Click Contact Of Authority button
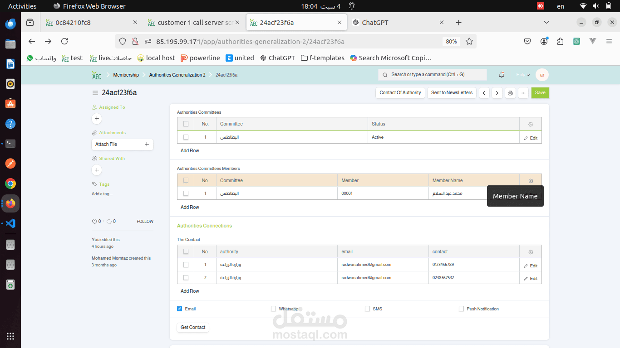The image size is (620, 348). click(x=400, y=92)
